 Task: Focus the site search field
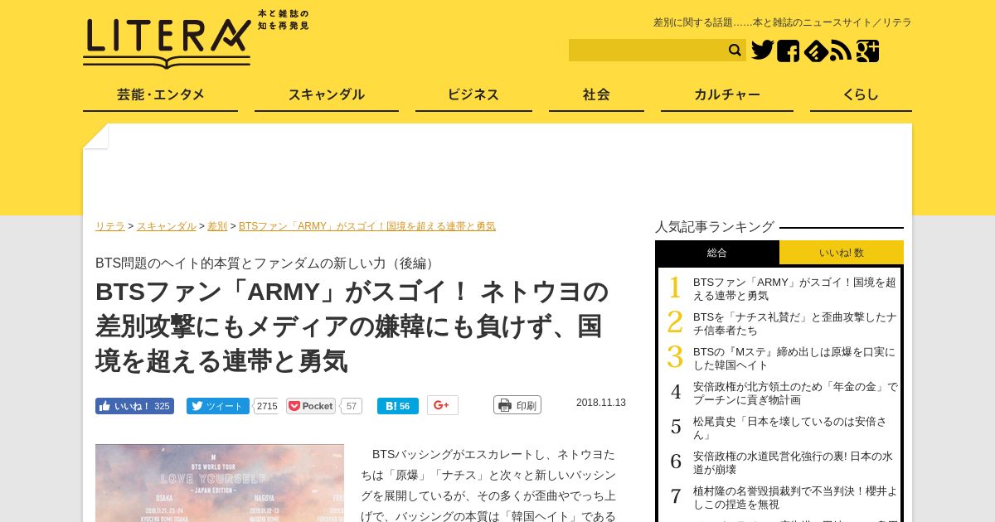pos(647,51)
